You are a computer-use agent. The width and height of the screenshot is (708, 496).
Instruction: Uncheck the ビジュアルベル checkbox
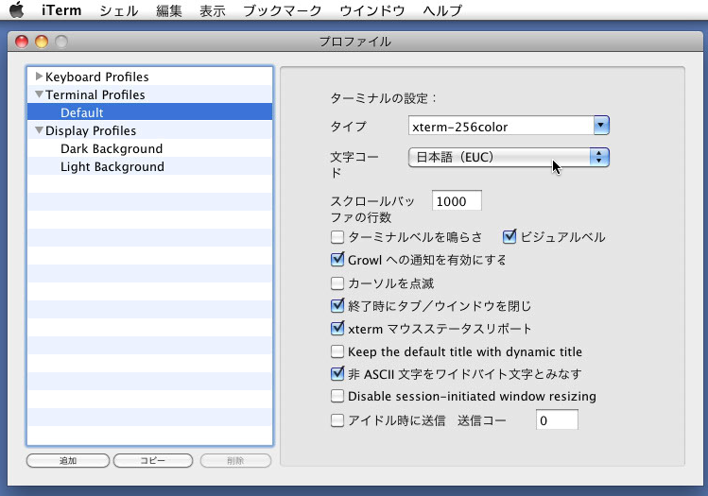click(509, 236)
